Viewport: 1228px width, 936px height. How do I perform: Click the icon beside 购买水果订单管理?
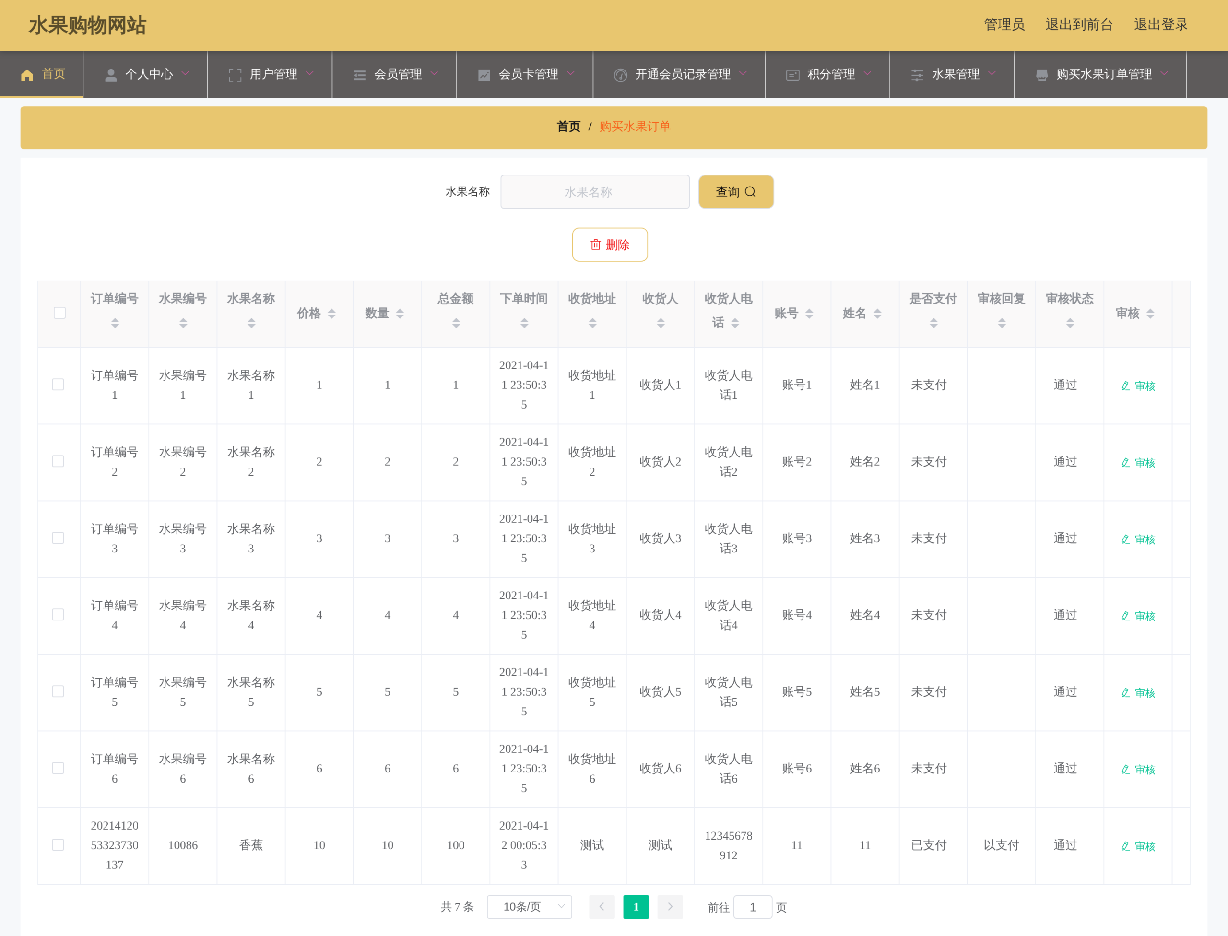tap(1041, 75)
